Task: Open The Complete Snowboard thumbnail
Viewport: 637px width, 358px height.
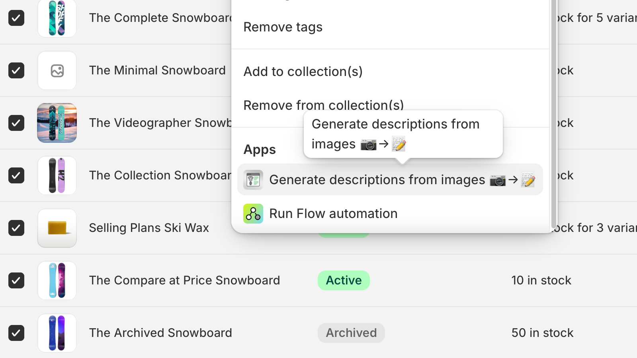Action: coord(57,18)
